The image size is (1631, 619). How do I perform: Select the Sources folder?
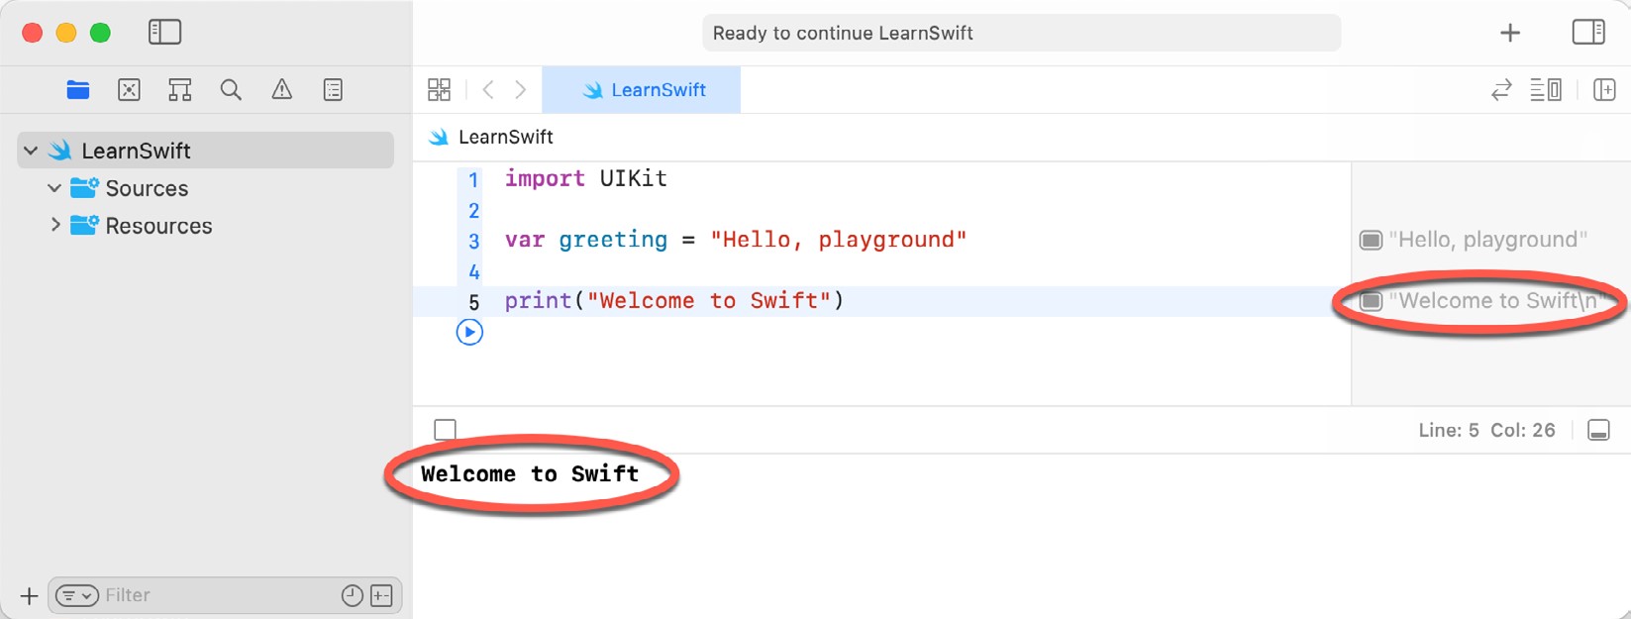[147, 188]
